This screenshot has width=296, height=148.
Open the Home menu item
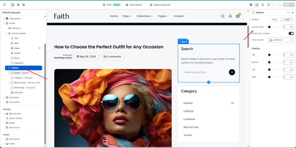114,16
